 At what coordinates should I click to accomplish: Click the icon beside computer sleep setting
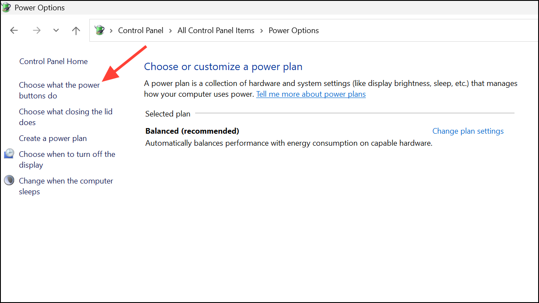coord(9,180)
